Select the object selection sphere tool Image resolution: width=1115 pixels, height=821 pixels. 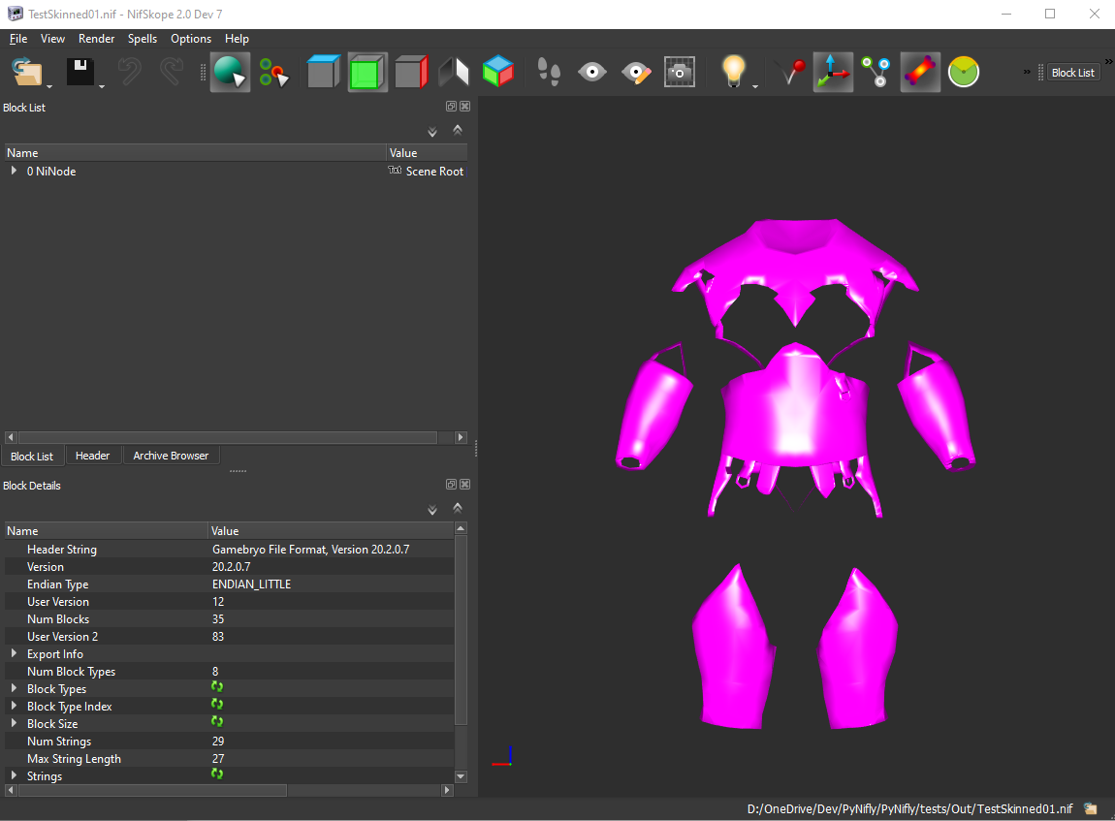click(230, 72)
